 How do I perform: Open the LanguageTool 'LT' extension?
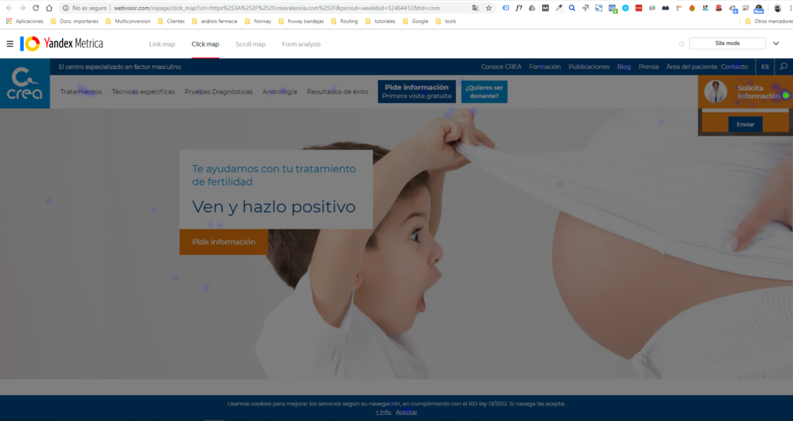[x=705, y=8]
